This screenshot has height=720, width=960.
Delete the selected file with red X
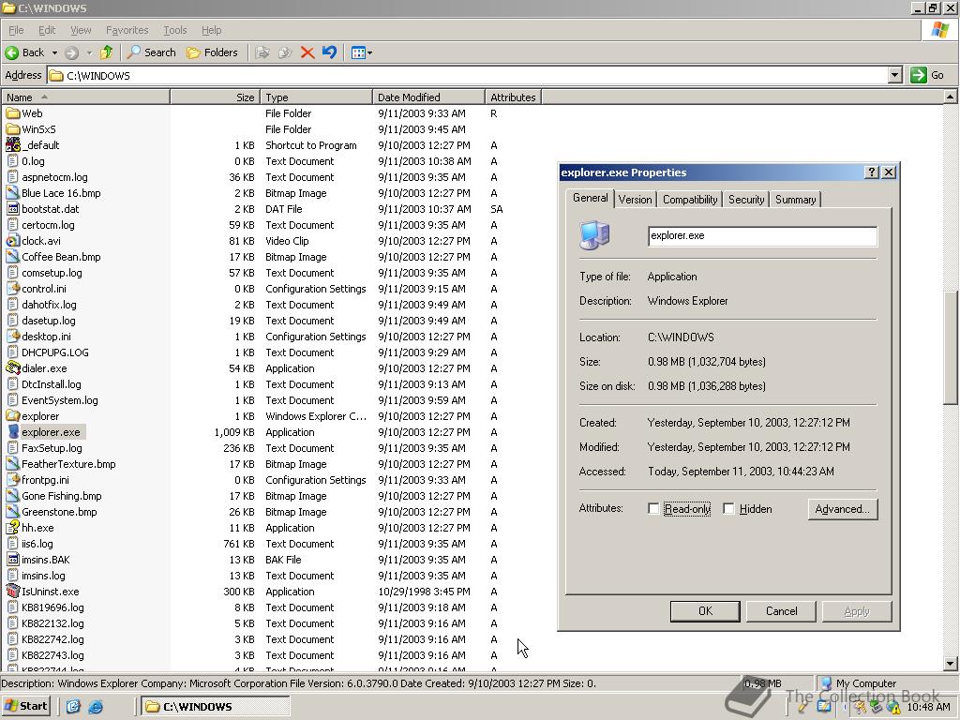307,52
